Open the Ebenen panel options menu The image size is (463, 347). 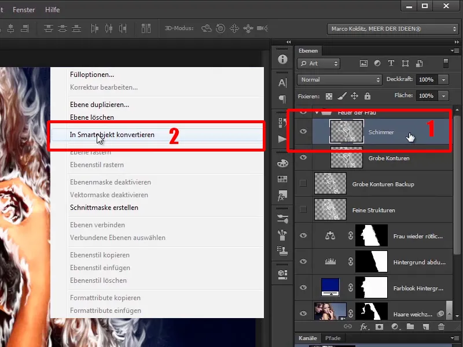(455, 51)
